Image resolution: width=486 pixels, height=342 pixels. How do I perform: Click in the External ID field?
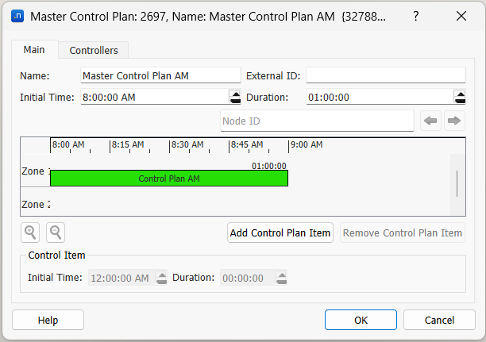tap(385, 75)
